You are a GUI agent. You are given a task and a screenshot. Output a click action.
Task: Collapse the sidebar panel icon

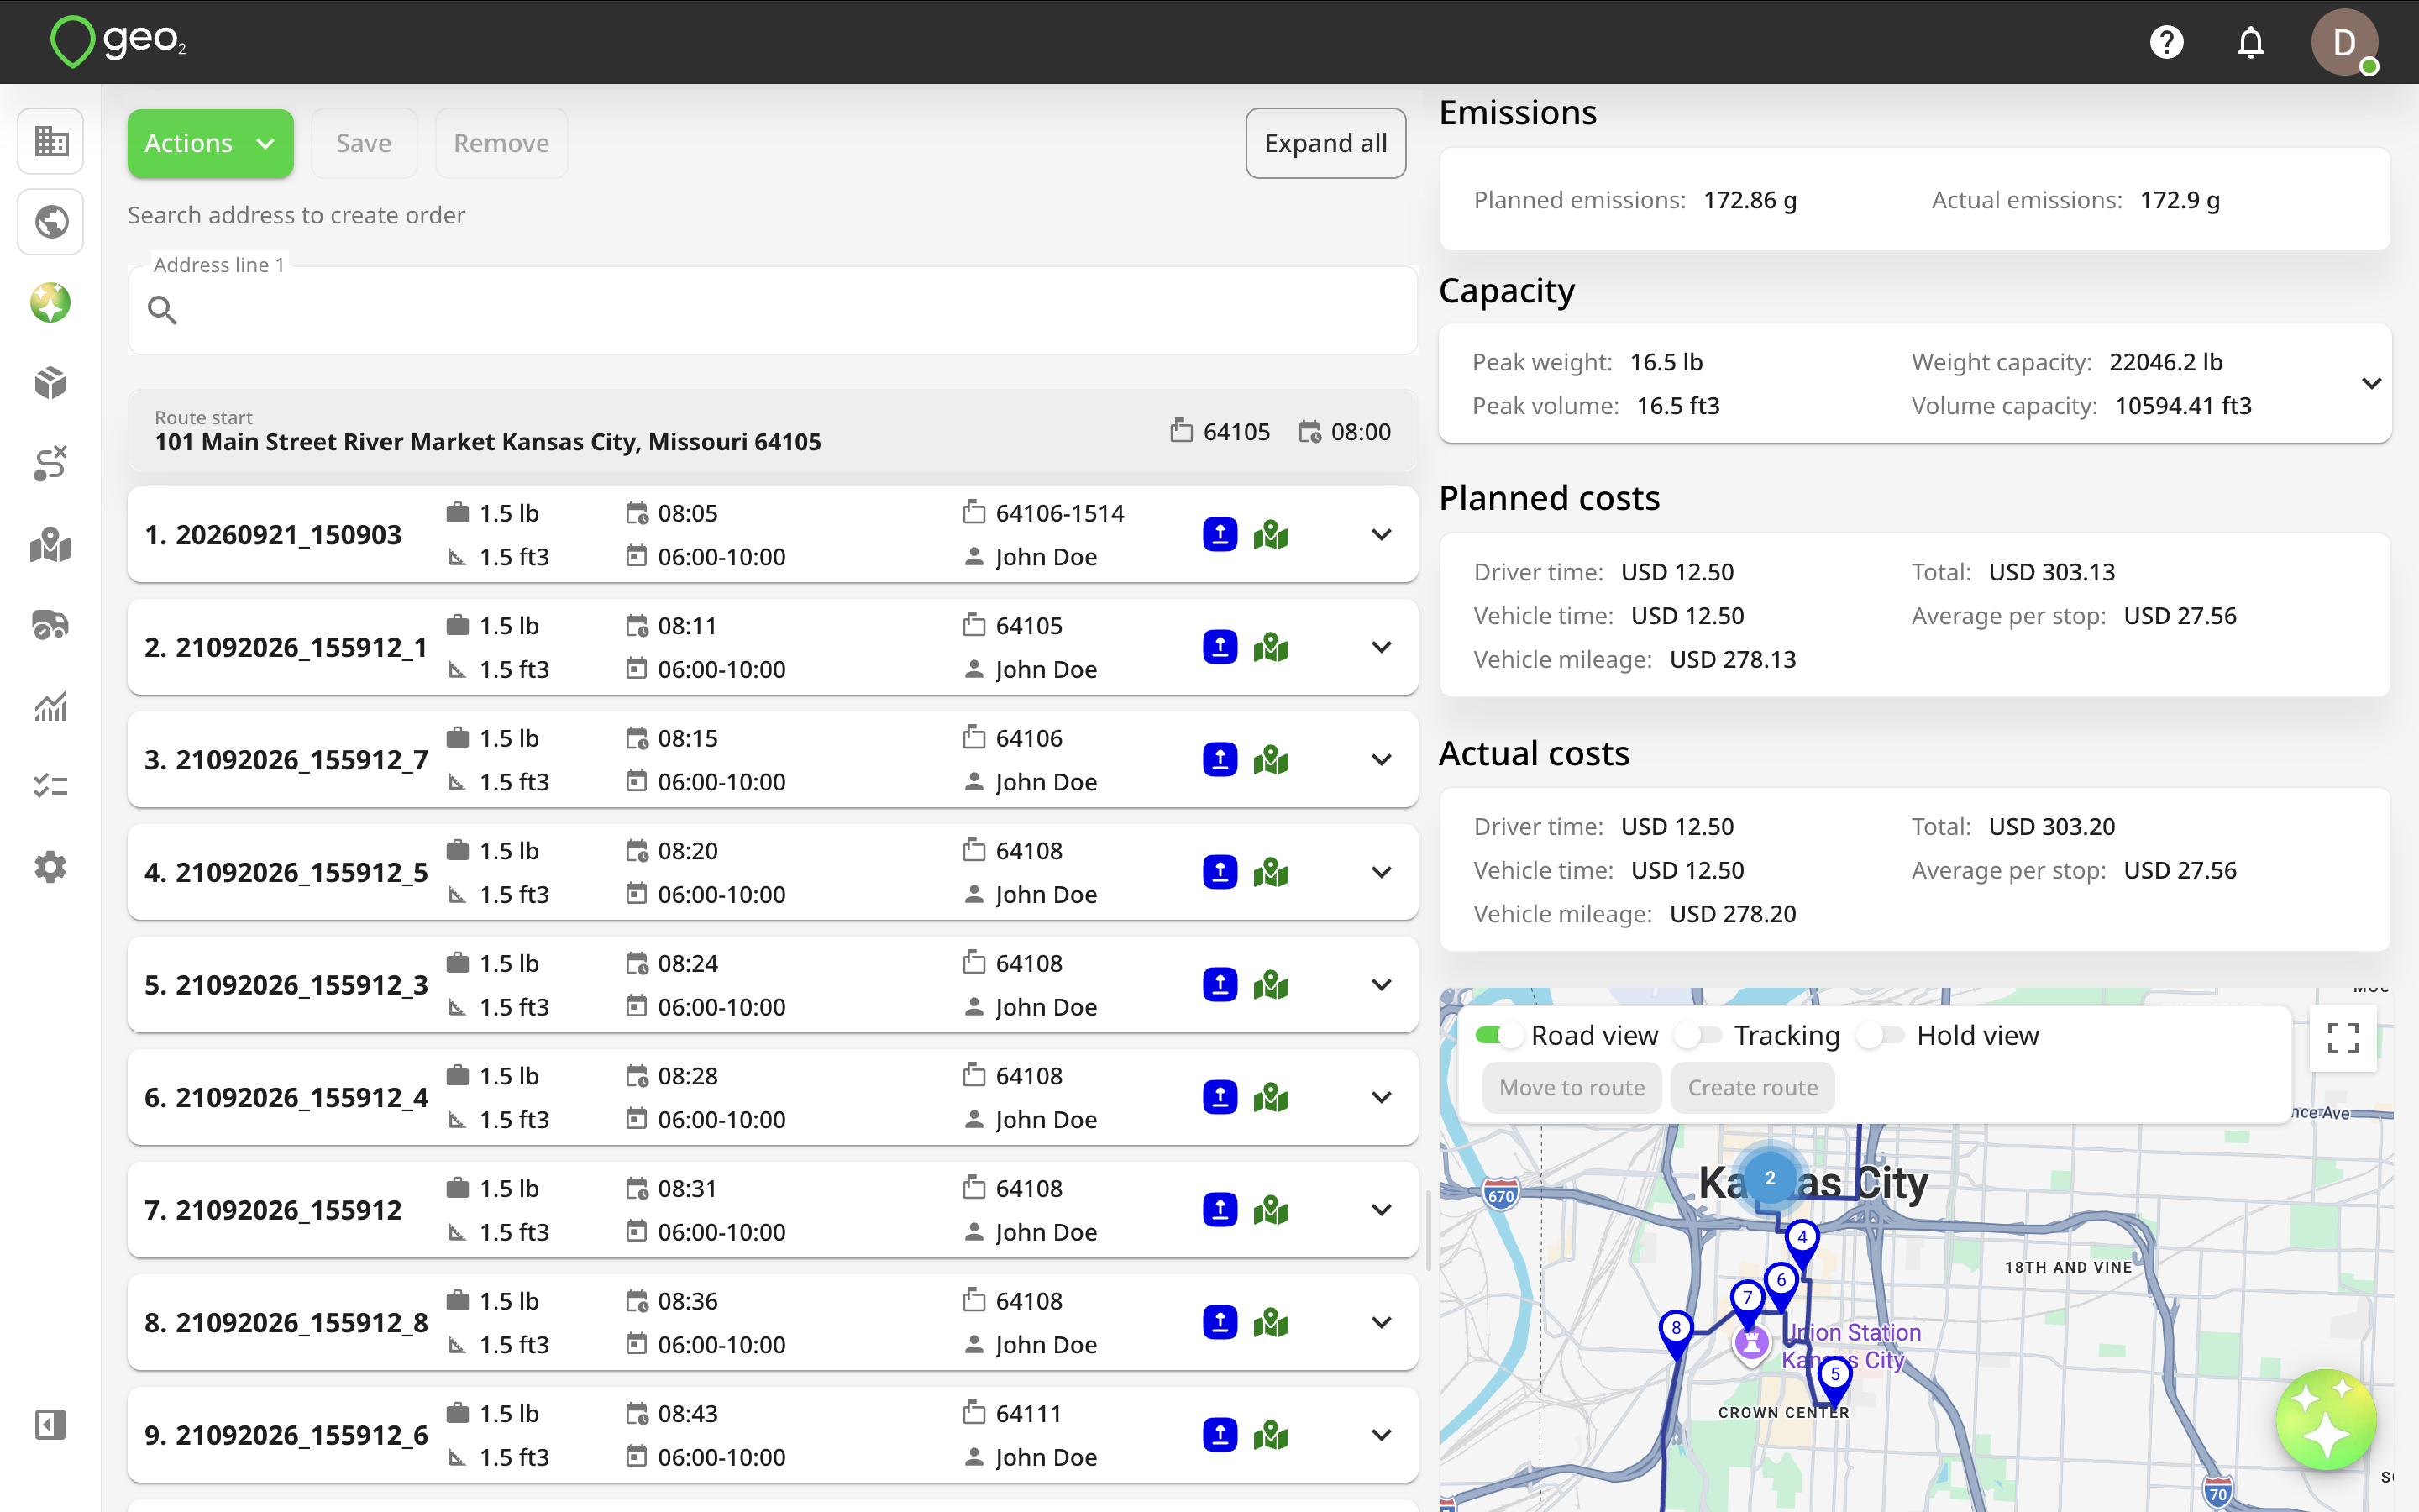50,1424
